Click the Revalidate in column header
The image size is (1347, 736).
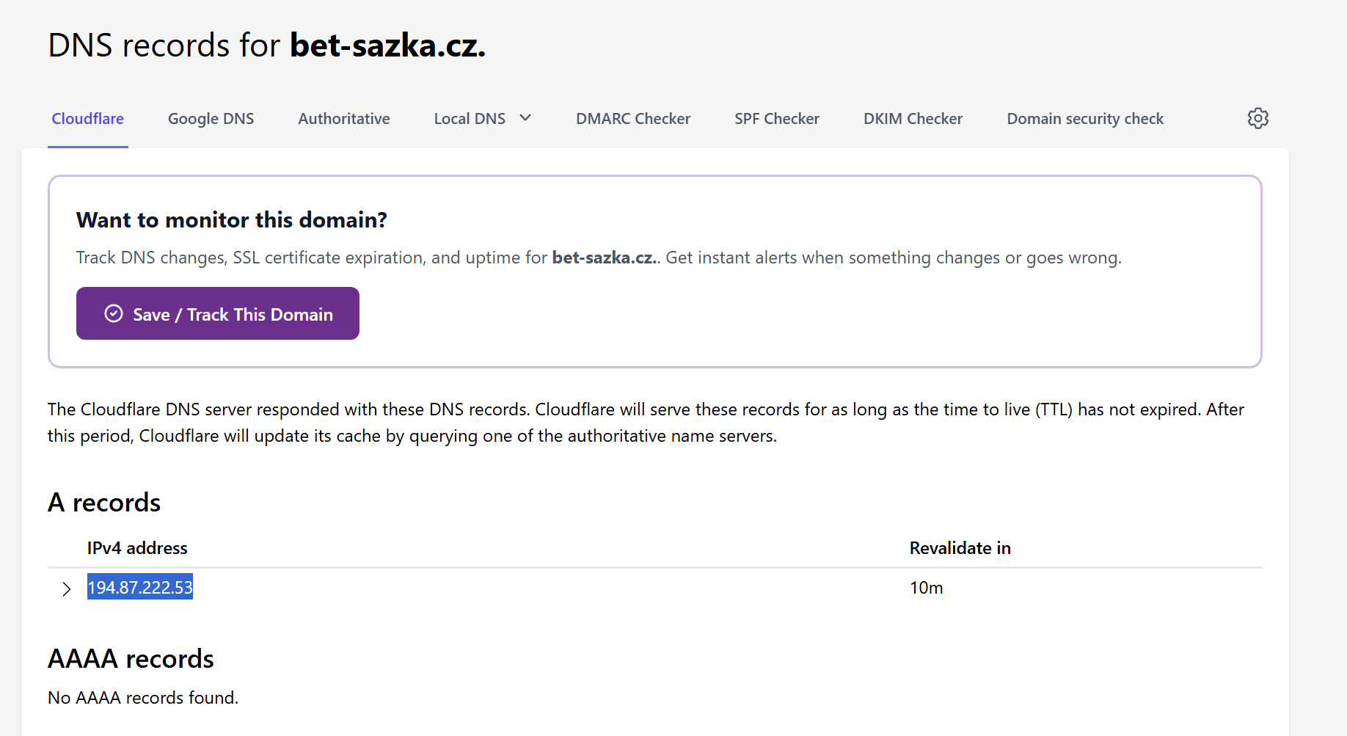[x=960, y=548]
